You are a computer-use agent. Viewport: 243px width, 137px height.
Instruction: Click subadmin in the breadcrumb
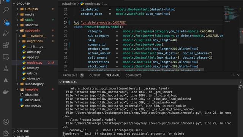click(x=69, y=3)
